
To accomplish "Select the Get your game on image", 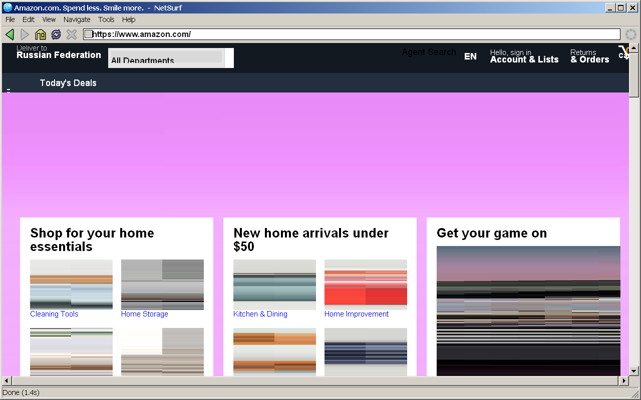I will 528,310.
